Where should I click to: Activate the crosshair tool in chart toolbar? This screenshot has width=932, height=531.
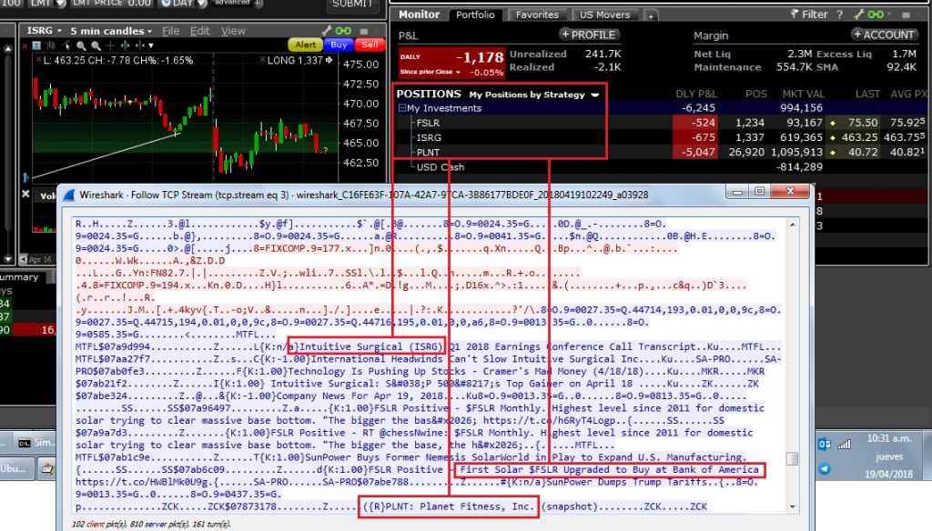[110, 45]
